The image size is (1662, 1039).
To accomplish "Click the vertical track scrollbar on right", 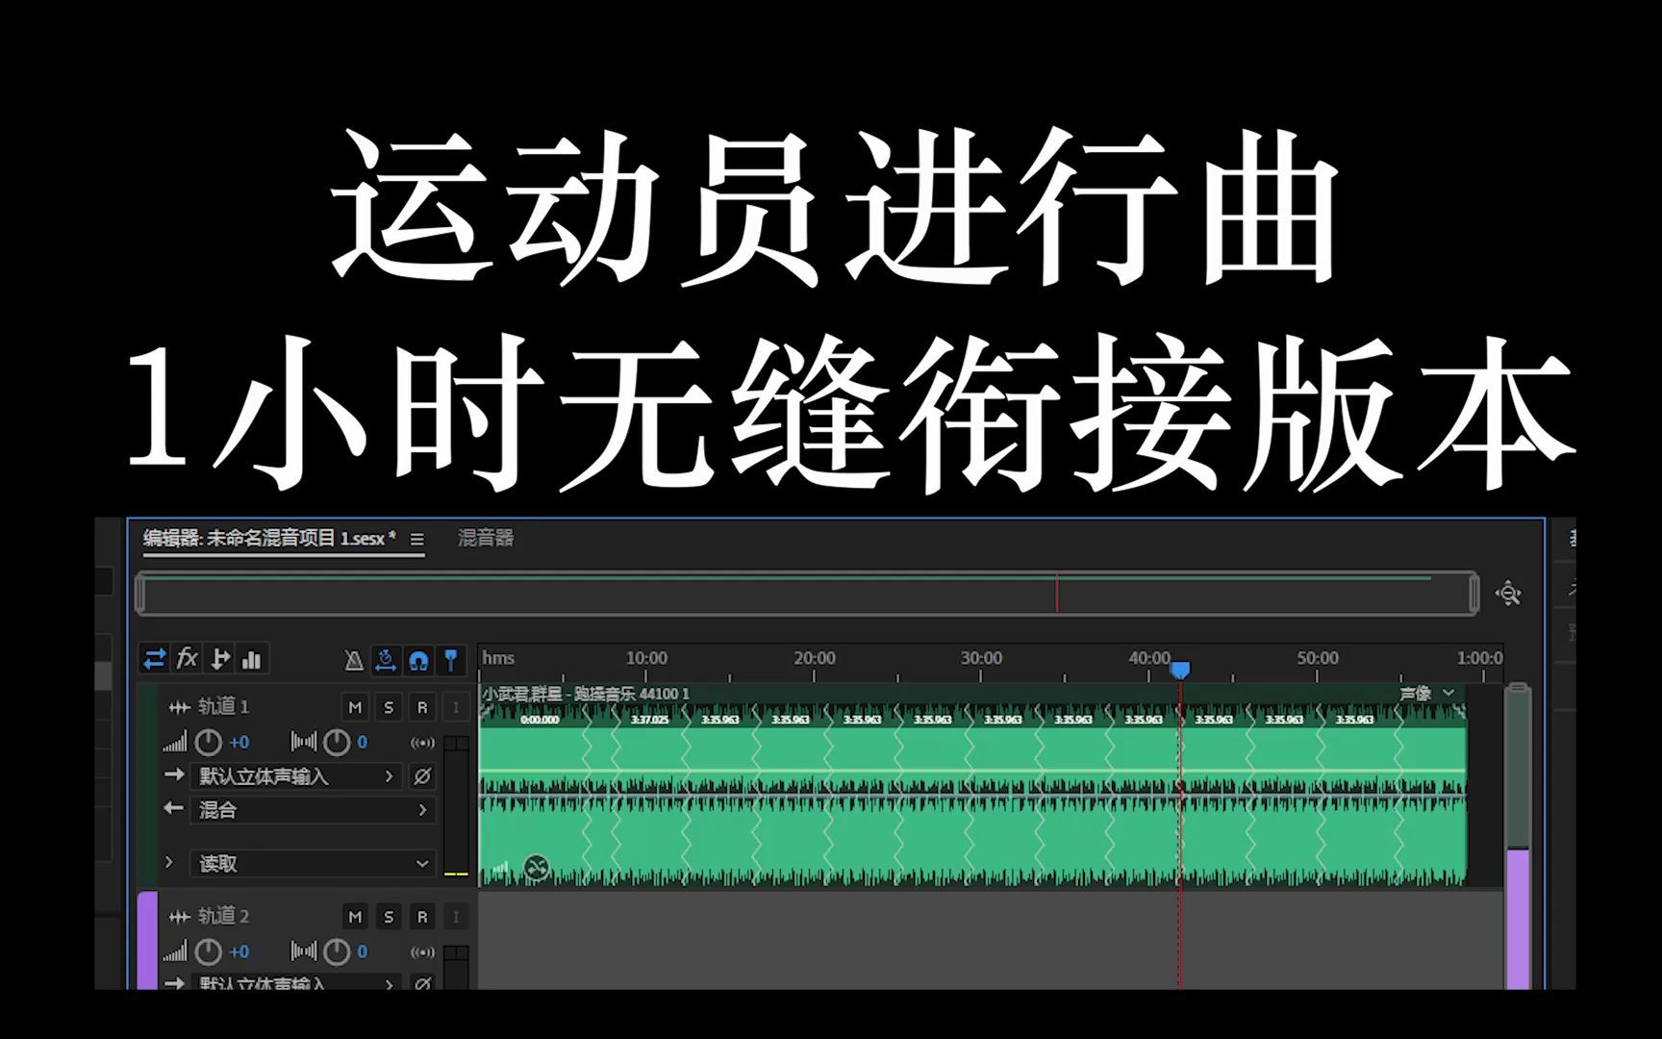I will coord(1518,837).
